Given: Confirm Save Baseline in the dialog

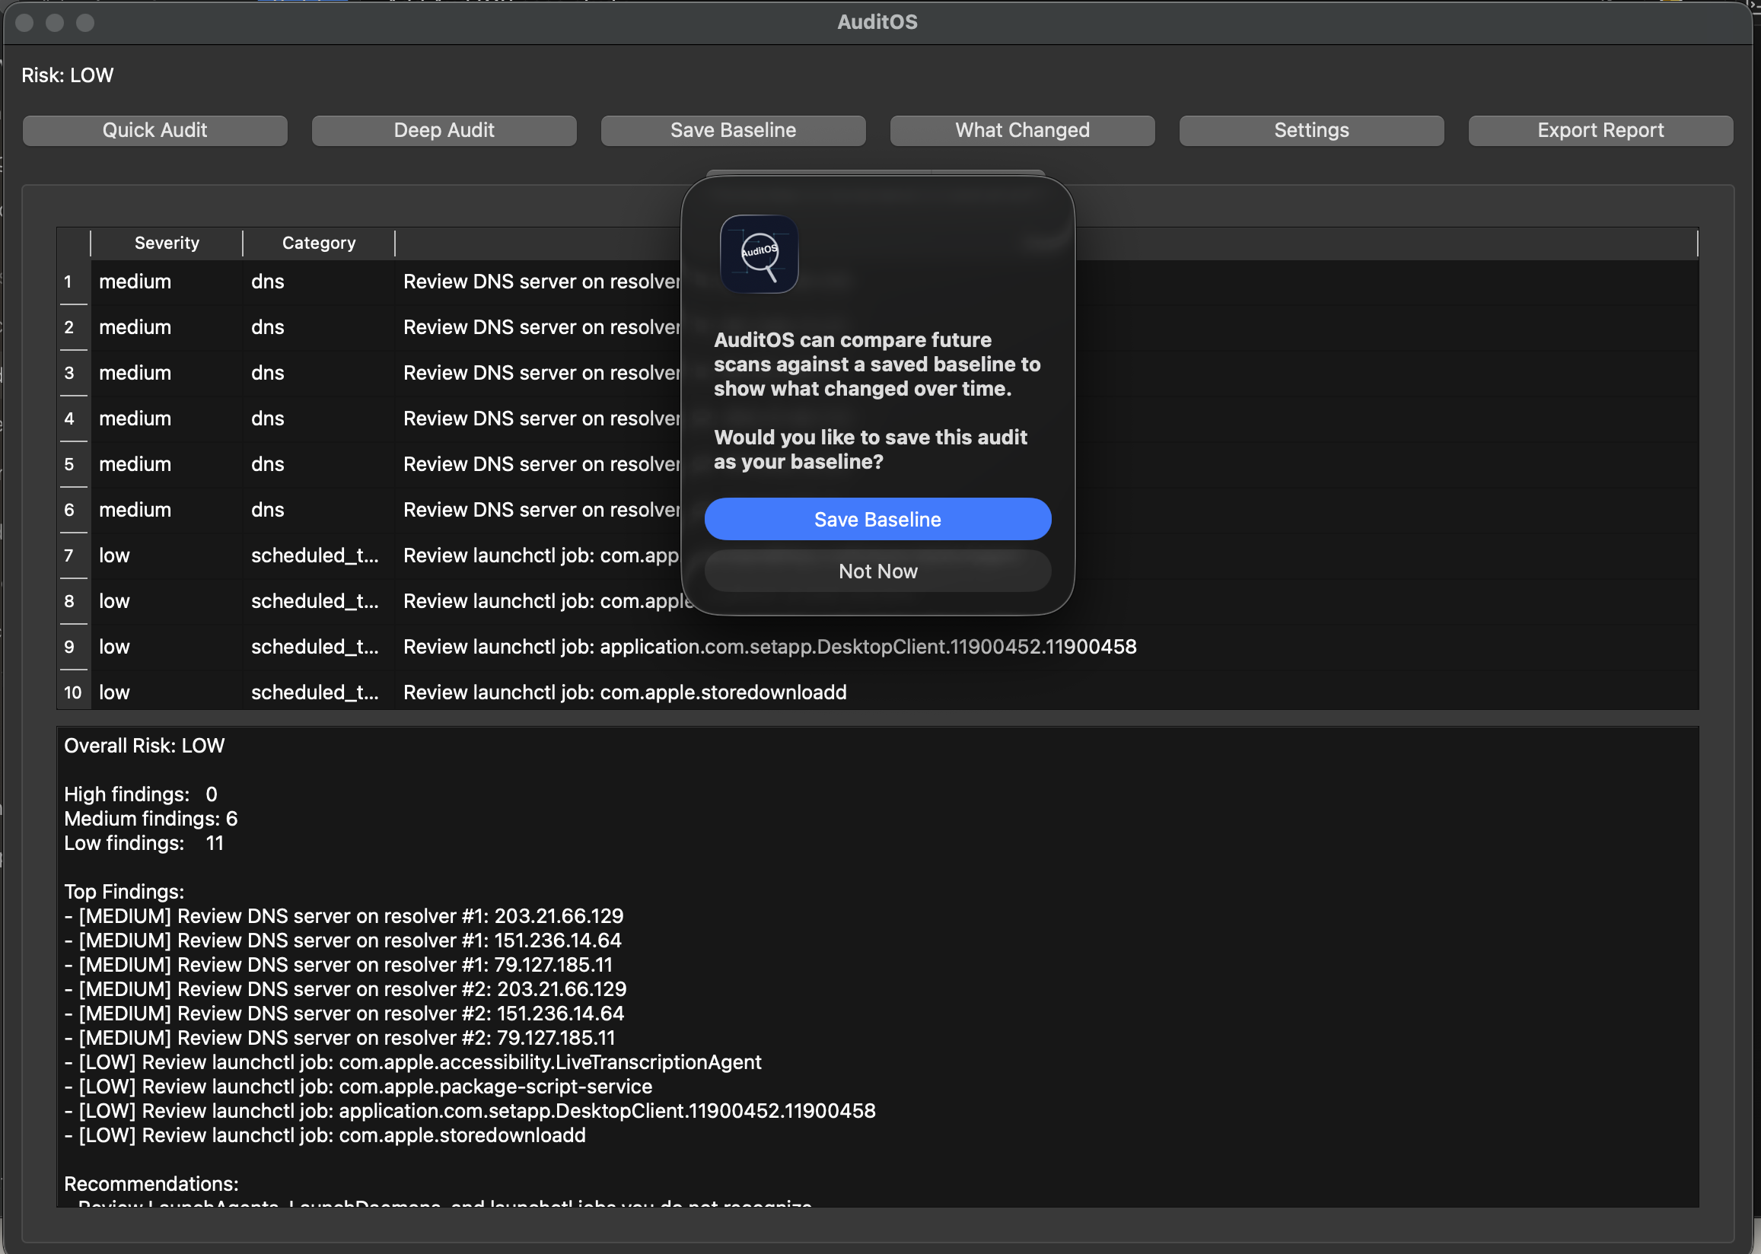Looking at the screenshot, I should [877, 519].
